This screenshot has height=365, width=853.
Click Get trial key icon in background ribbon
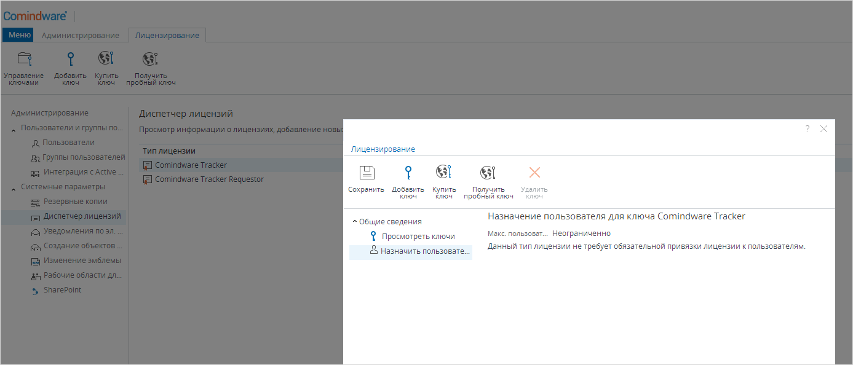point(151,59)
